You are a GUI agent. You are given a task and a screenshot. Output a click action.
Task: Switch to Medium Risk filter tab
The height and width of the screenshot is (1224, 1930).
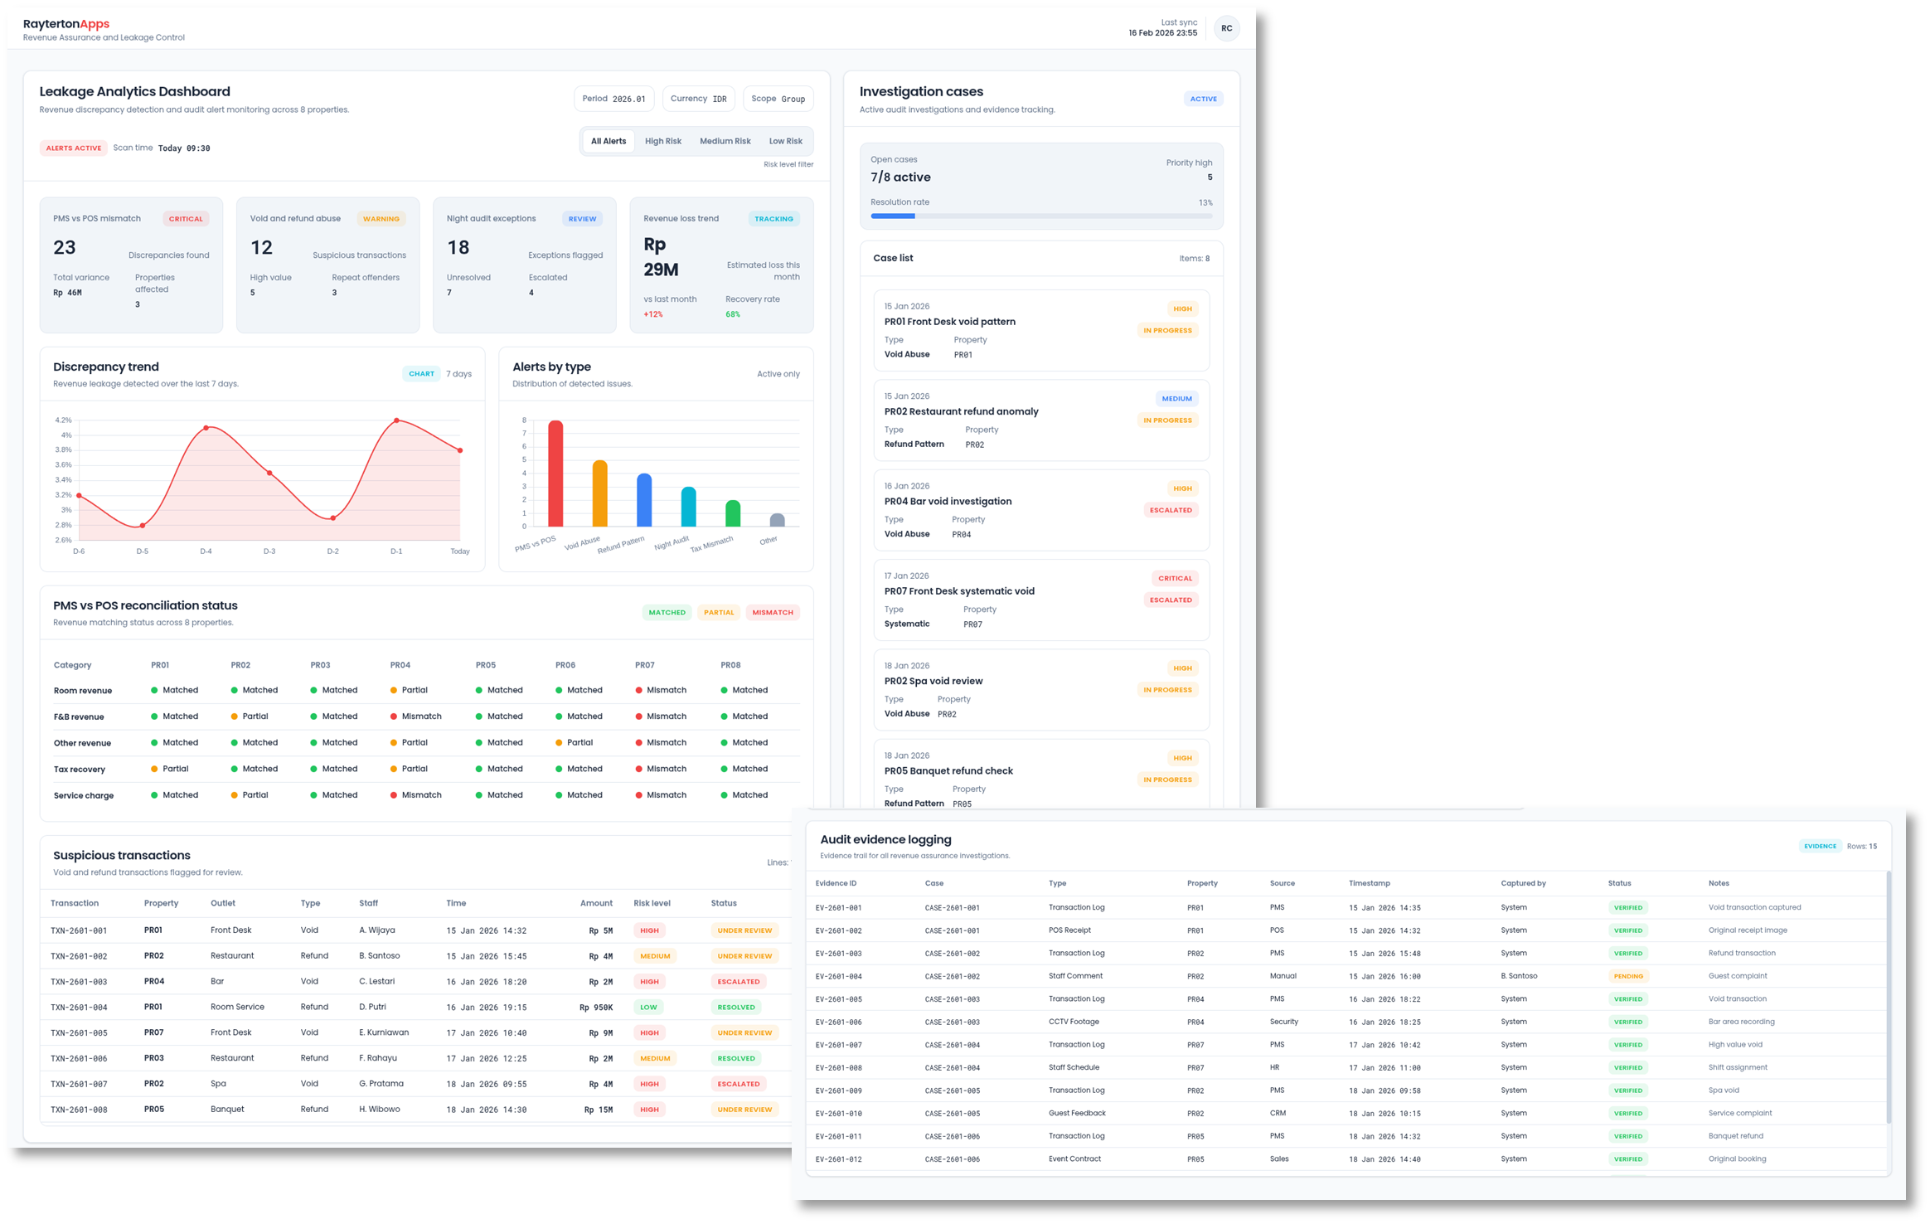point(725,141)
